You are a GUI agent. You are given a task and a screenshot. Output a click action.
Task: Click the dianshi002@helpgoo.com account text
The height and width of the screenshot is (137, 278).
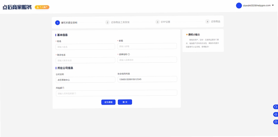tap(257, 6)
